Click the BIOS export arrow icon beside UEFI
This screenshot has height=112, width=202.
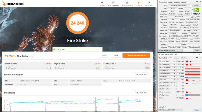pyautogui.click(x=192, y=17)
